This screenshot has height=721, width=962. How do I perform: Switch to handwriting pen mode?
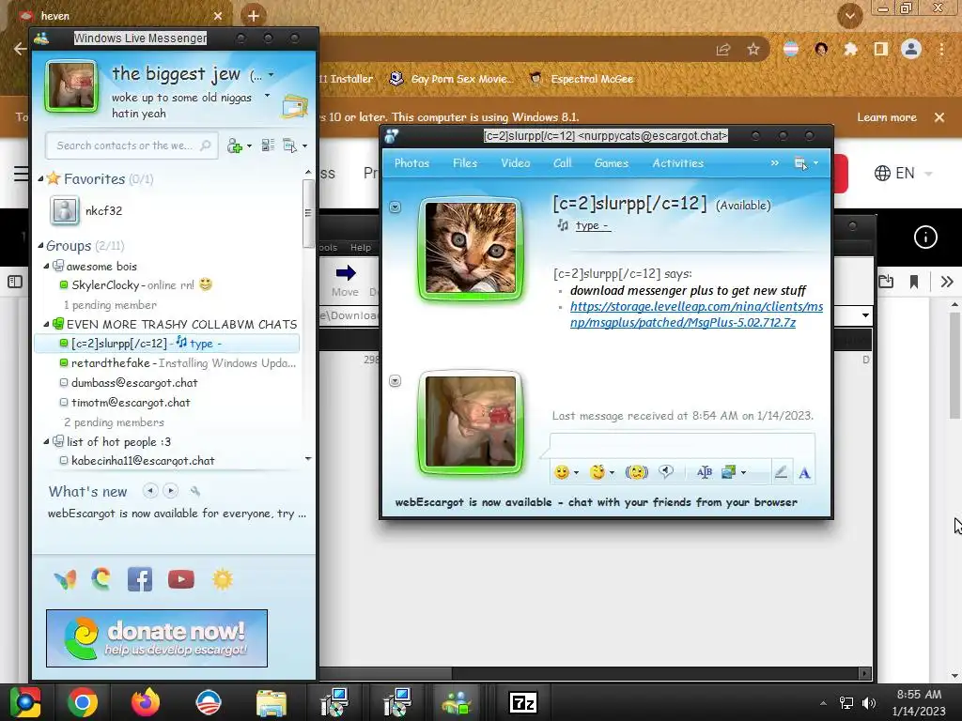(x=781, y=472)
